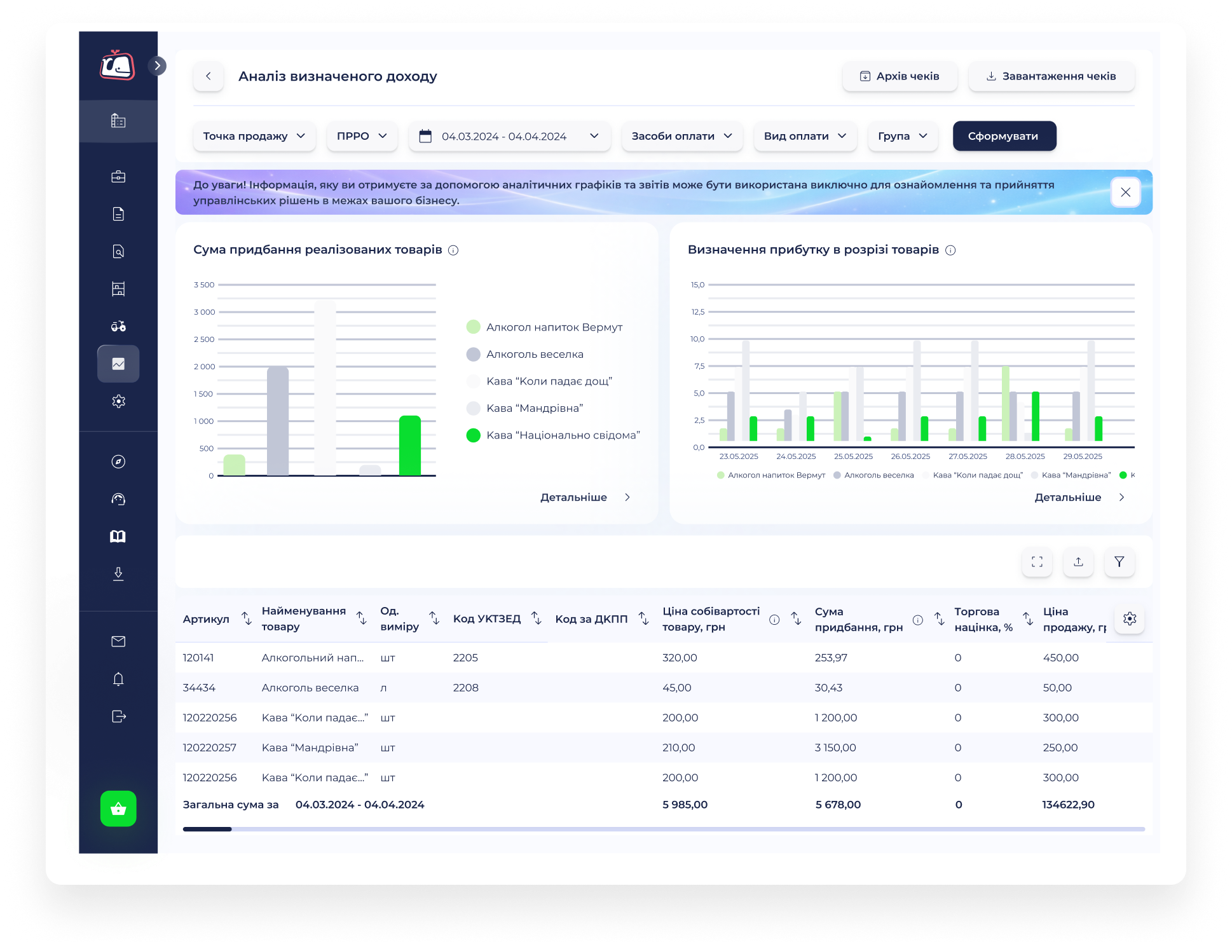Click the table export upload icon
Screen dimensions: 1232x942
pos(1078,562)
